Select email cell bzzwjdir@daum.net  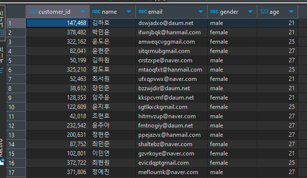point(172,88)
